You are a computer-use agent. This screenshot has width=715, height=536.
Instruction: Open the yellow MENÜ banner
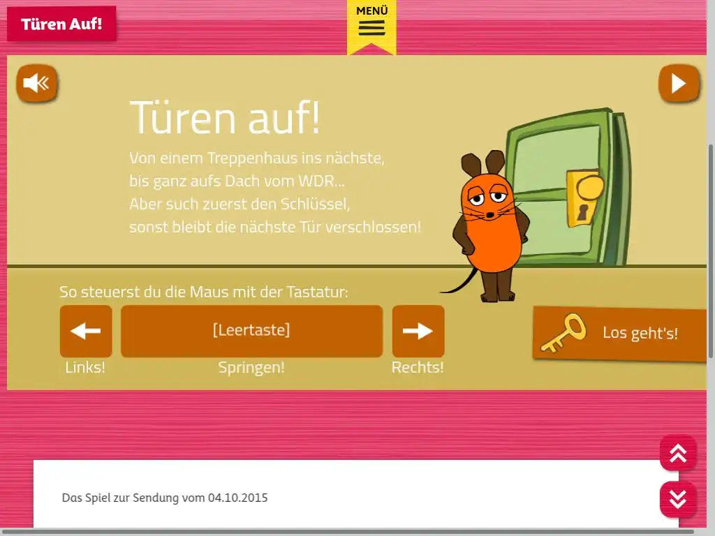coord(371,27)
